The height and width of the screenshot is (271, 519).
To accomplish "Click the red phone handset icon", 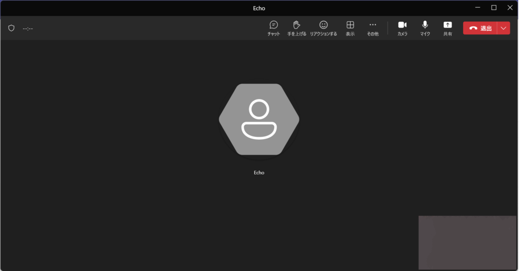I will pyautogui.click(x=473, y=28).
